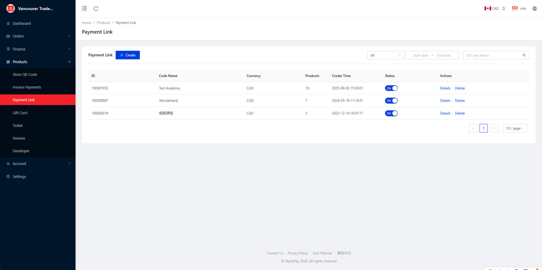
Task: Click the Vancouver Trade logo icon
Action: (x=11, y=8)
